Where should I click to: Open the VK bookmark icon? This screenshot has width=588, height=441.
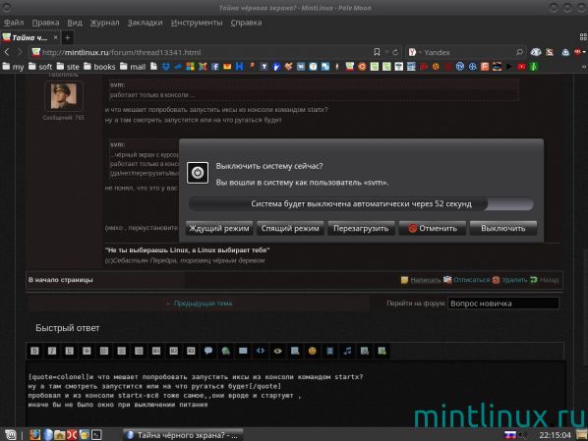coord(301,67)
